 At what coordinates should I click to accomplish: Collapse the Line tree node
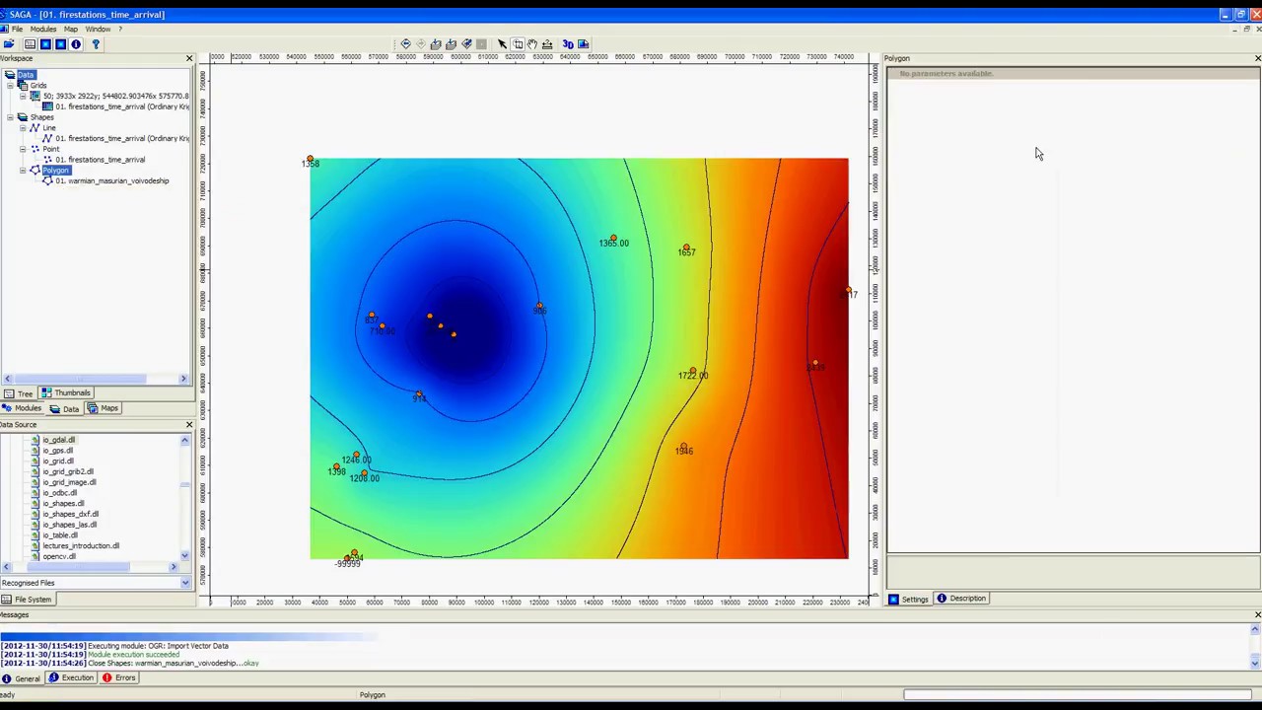23,128
